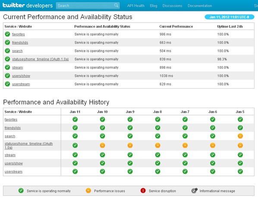Image resolution: width=258 pixels, height=198 pixels.
Task: Click green check icon beside statuses/home_timeline status row
Action: coord(7,59)
